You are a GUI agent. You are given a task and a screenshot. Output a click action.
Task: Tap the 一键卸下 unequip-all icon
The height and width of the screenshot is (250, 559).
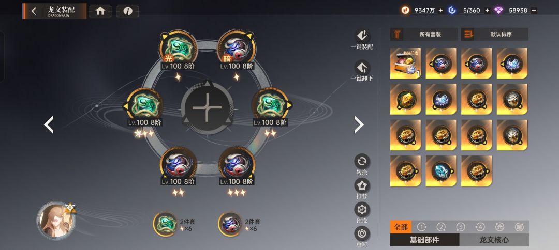pos(362,67)
